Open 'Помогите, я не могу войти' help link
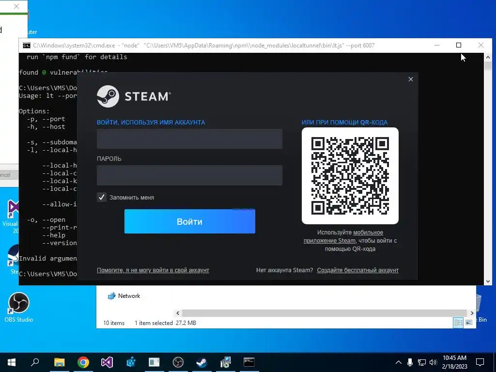 tap(153, 270)
